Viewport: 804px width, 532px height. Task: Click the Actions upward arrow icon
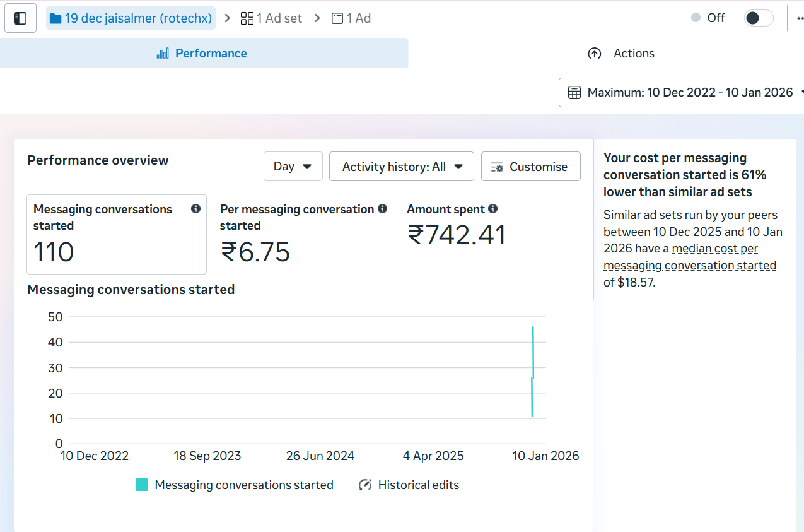(594, 54)
